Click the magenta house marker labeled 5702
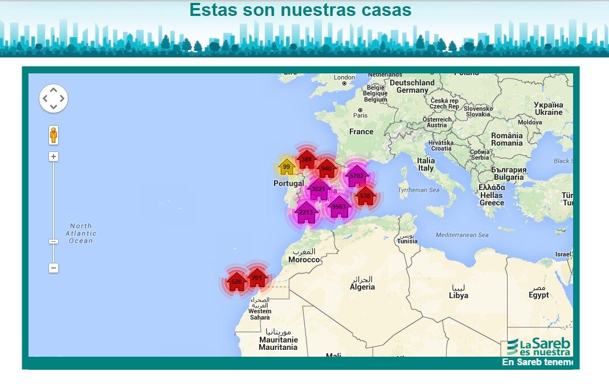609x384 pixels. click(x=357, y=176)
